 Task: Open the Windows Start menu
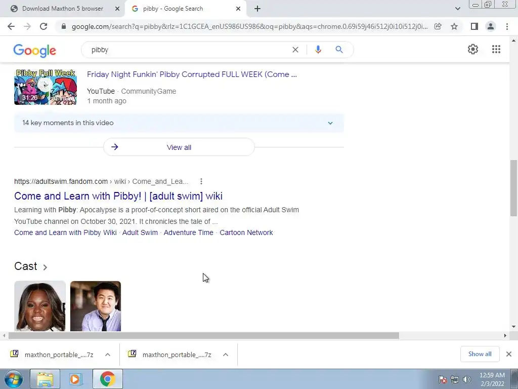[x=14, y=379]
